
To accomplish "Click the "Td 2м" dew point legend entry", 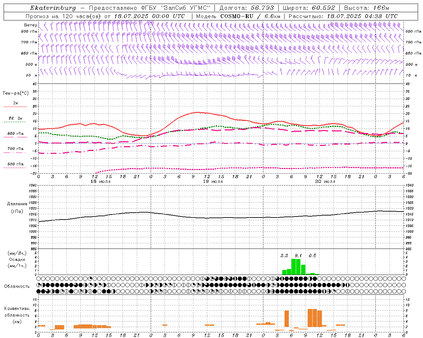I will (x=16, y=118).
